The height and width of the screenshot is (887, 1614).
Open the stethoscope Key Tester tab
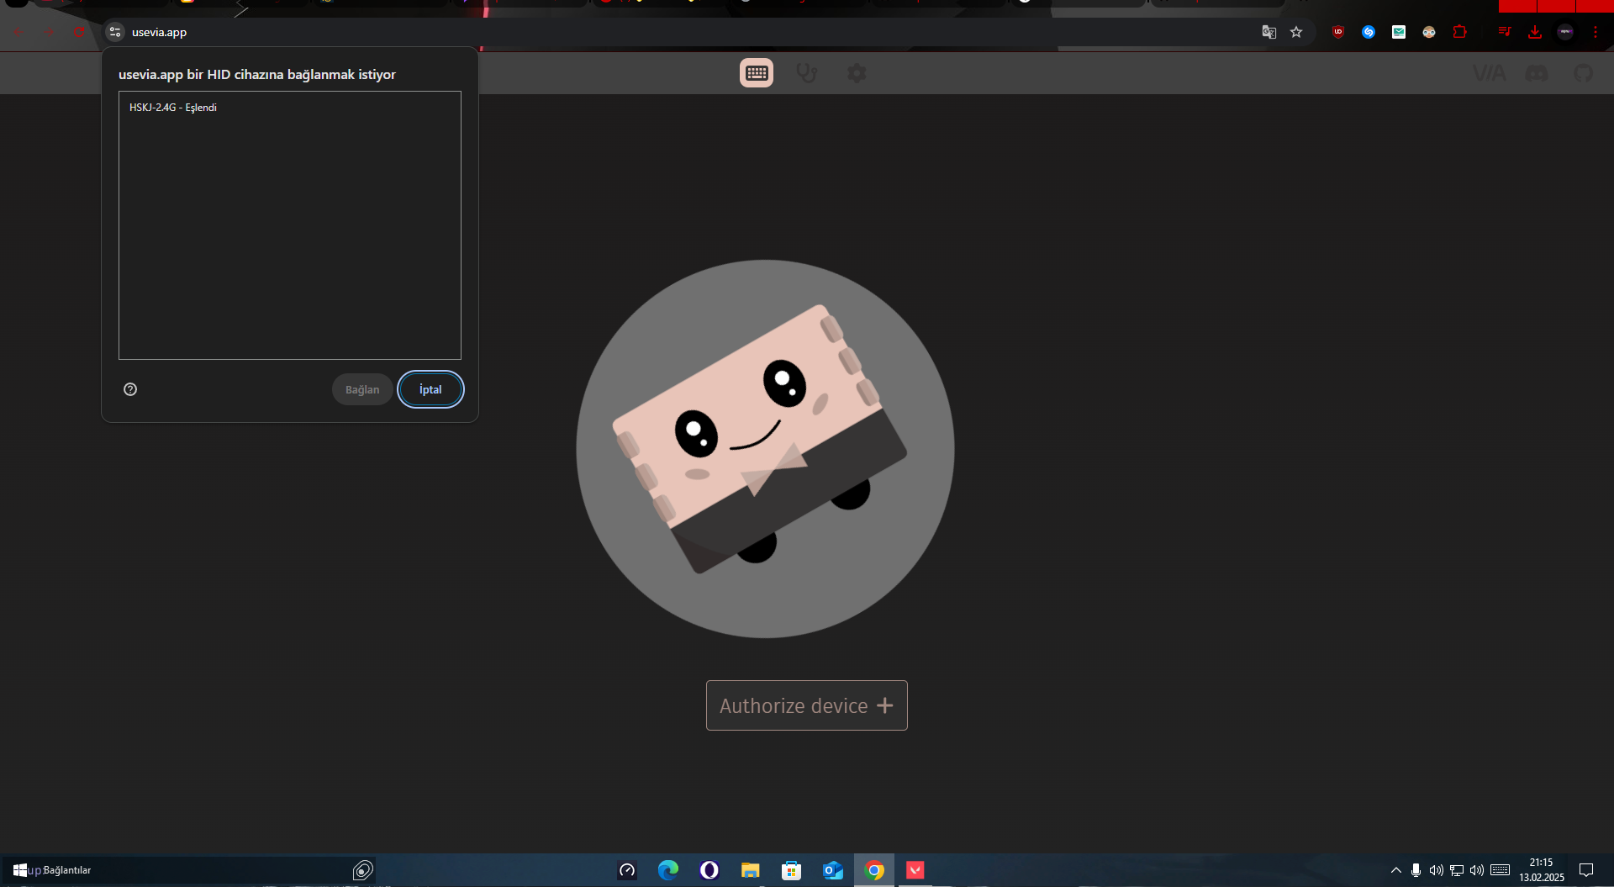click(806, 73)
